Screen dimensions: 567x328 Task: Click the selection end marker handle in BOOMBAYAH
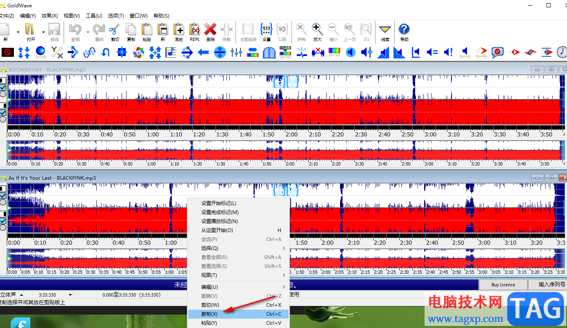point(292,82)
